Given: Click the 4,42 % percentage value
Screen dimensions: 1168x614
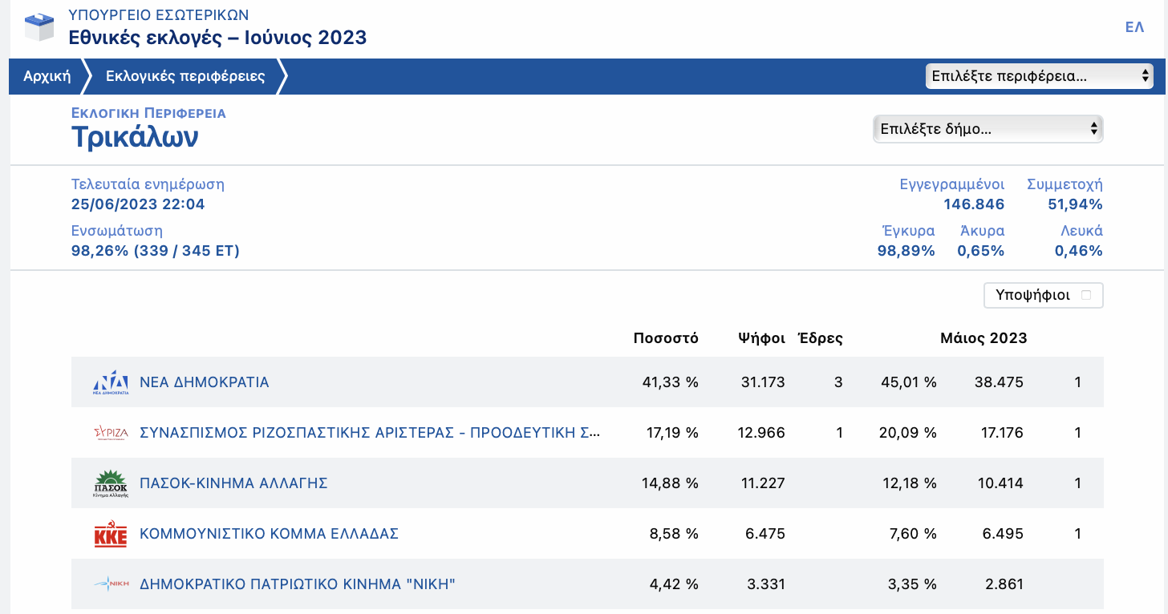Looking at the screenshot, I should [675, 584].
